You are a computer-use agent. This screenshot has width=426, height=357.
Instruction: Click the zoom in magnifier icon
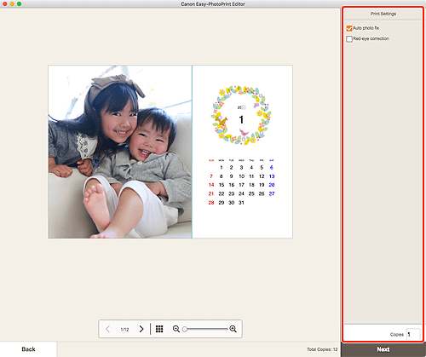point(233,329)
